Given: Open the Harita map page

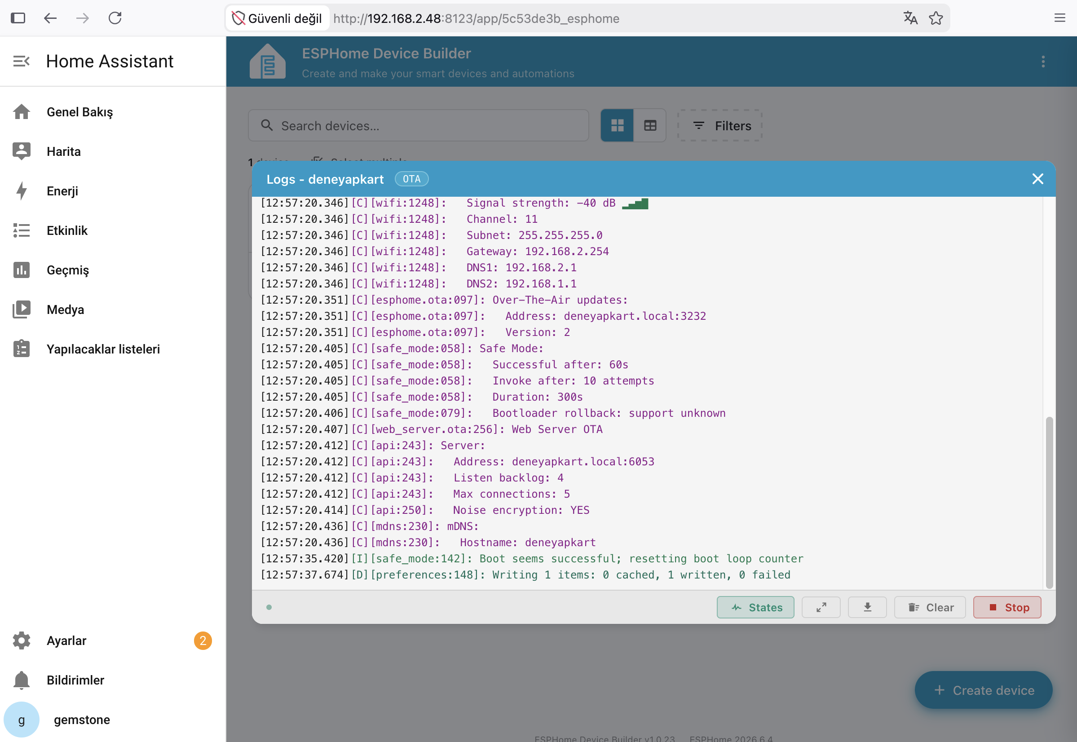Looking at the screenshot, I should (113, 151).
